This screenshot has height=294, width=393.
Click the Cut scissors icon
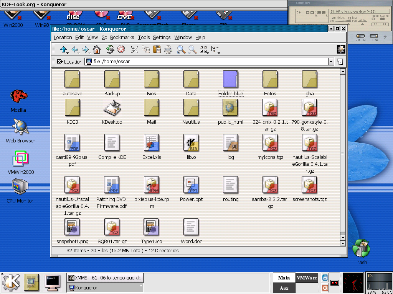[134, 49]
